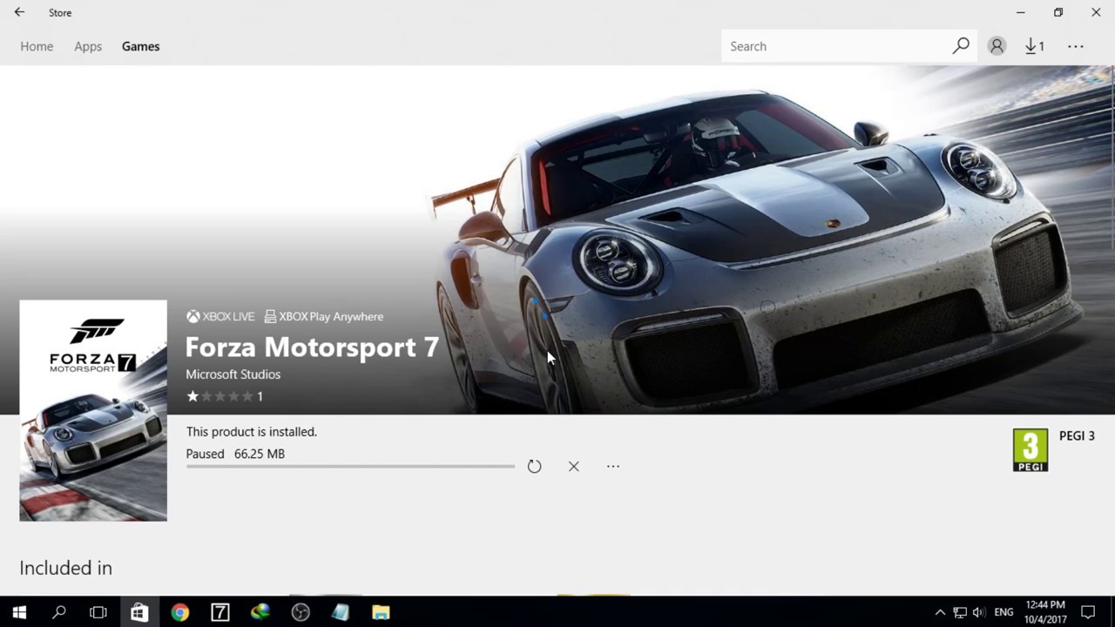Click the Forza Motorsport 7 box art
The image size is (1115, 627).
point(93,410)
